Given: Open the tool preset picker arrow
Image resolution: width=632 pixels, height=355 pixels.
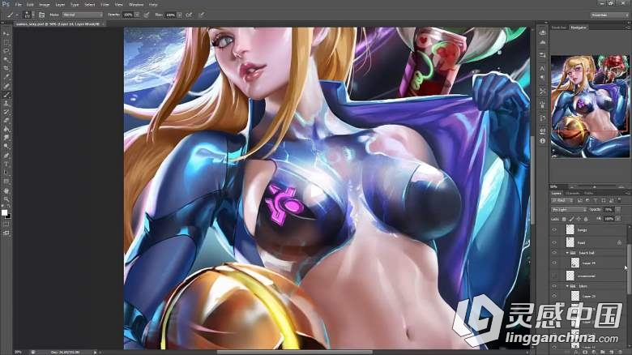Looking at the screenshot, I should [x=16, y=15].
